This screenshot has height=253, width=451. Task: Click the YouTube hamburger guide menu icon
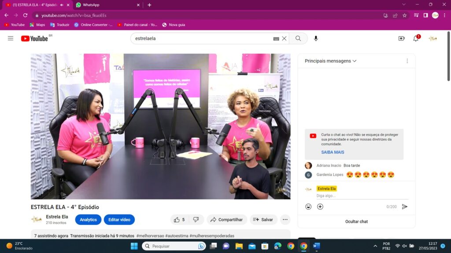(x=11, y=38)
